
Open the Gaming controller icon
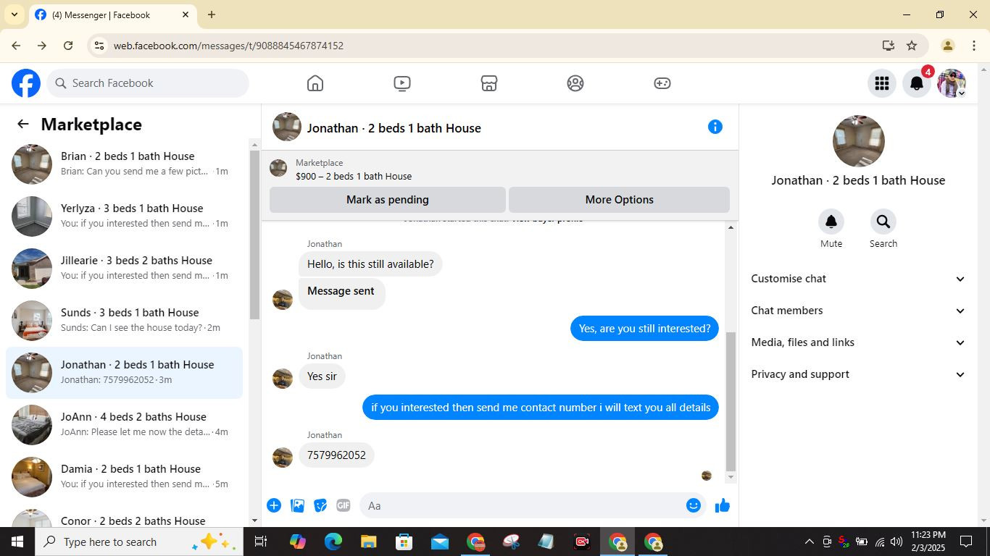pyautogui.click(x=662, y=83)
